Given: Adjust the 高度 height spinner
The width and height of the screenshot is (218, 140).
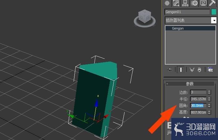Looking at the screenshot, I should coord(209,112).
